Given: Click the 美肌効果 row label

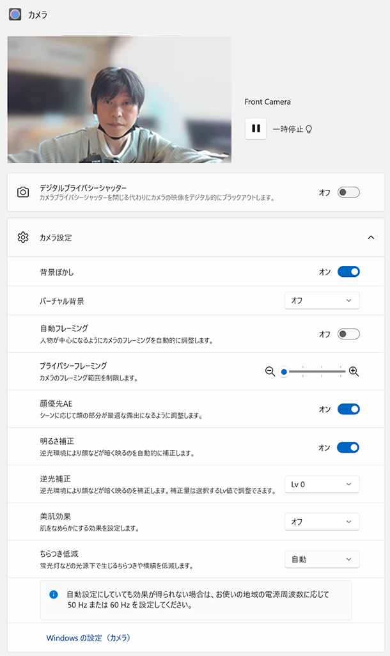Looking at the screenshot, I should [x=55, y=516].
